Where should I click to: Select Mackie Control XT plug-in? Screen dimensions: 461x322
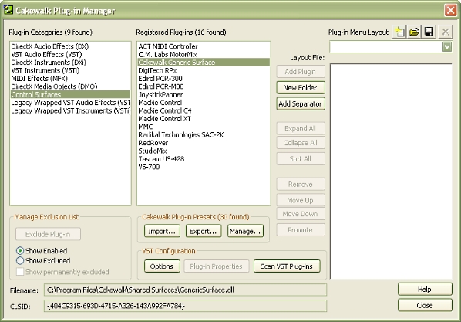coord(204,119)
